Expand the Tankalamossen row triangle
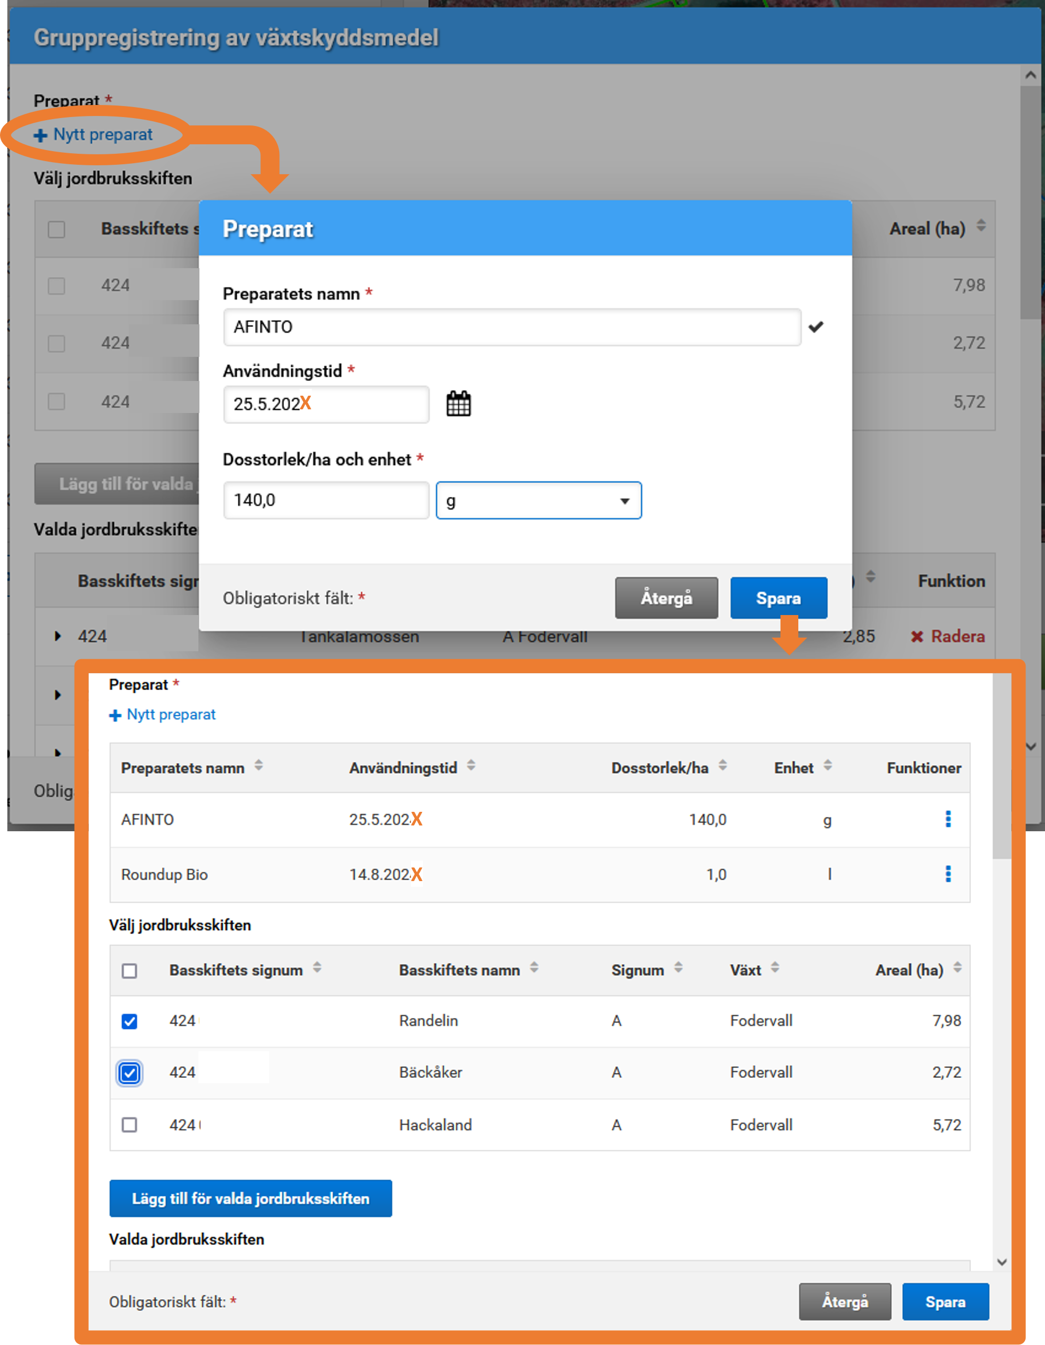 pyautogui.click(x=58, y=636)
